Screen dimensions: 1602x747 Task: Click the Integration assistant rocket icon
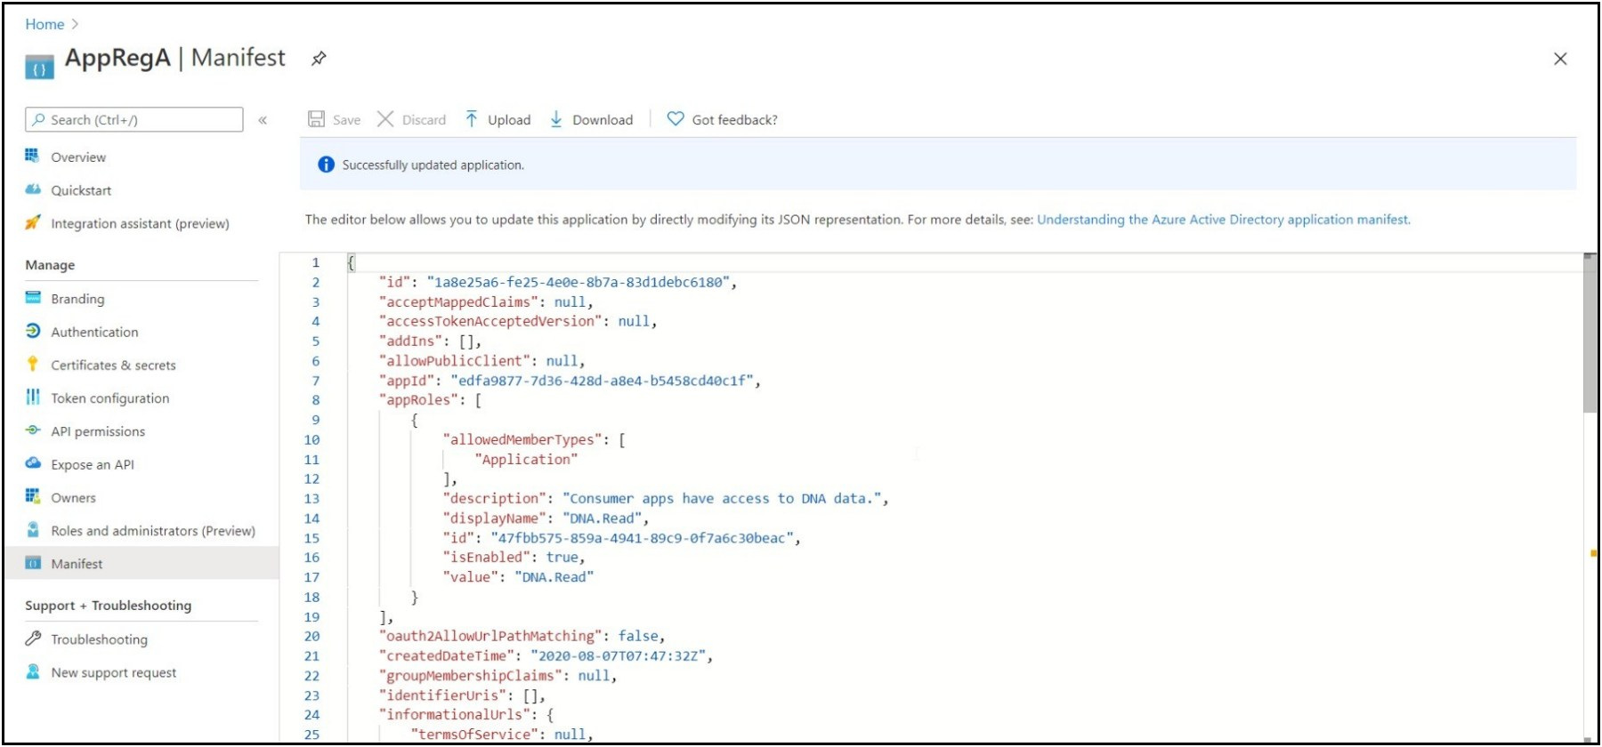[33, 222]
